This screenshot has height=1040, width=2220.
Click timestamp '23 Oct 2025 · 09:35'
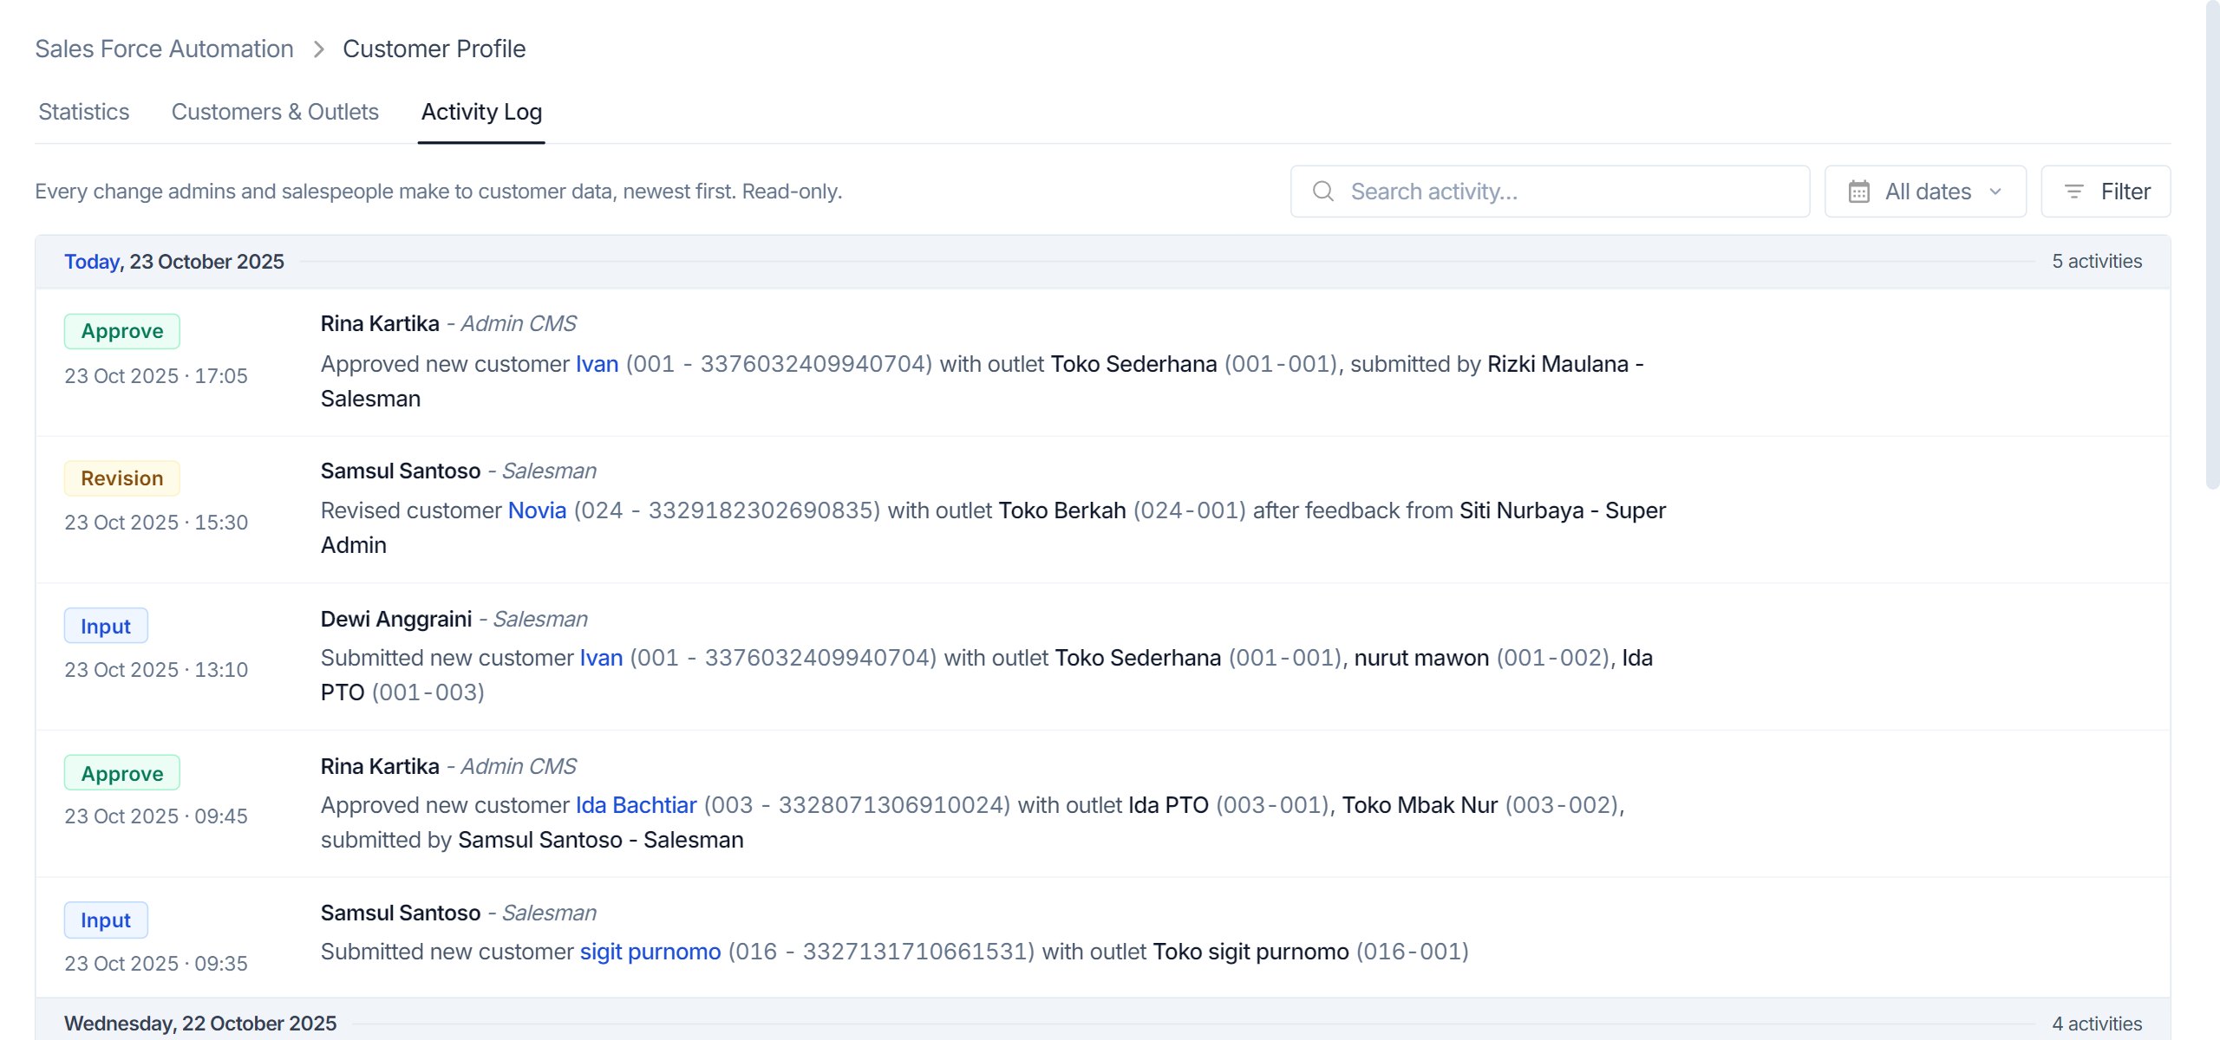click(x=156, y=964)
